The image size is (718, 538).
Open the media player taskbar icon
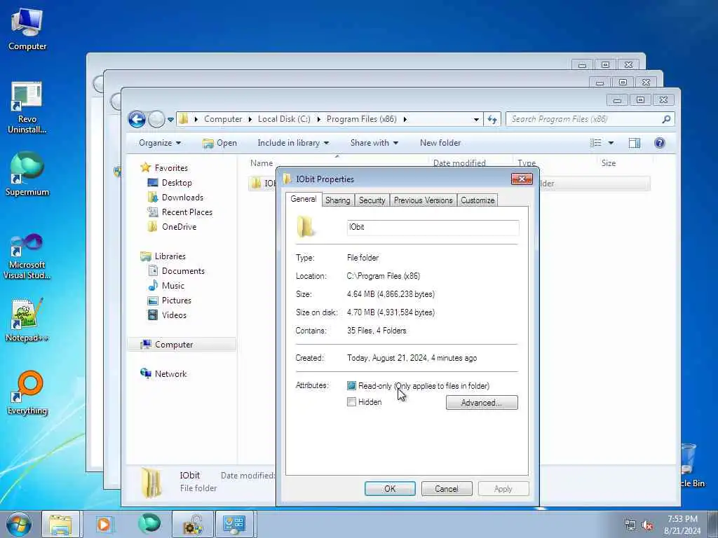104,524
